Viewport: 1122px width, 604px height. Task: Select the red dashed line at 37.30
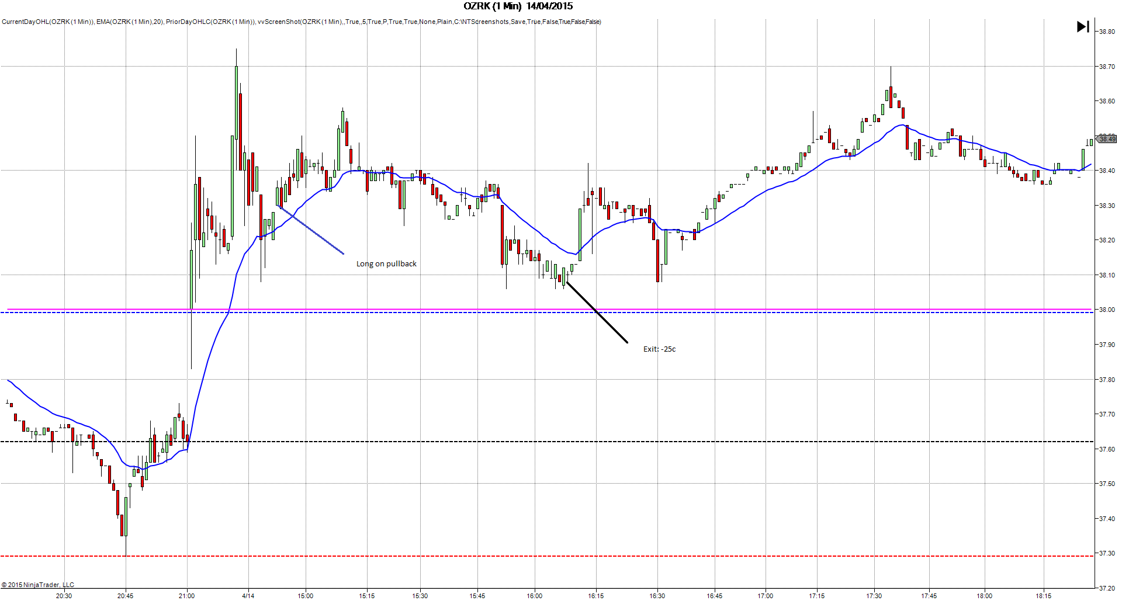[x=547, y=556]
